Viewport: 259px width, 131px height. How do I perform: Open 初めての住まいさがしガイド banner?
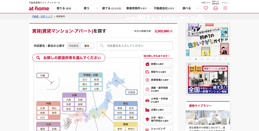coord(208,40)
